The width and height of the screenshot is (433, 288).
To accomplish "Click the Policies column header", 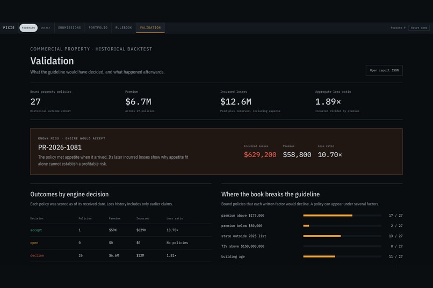I will pos(85,219).
